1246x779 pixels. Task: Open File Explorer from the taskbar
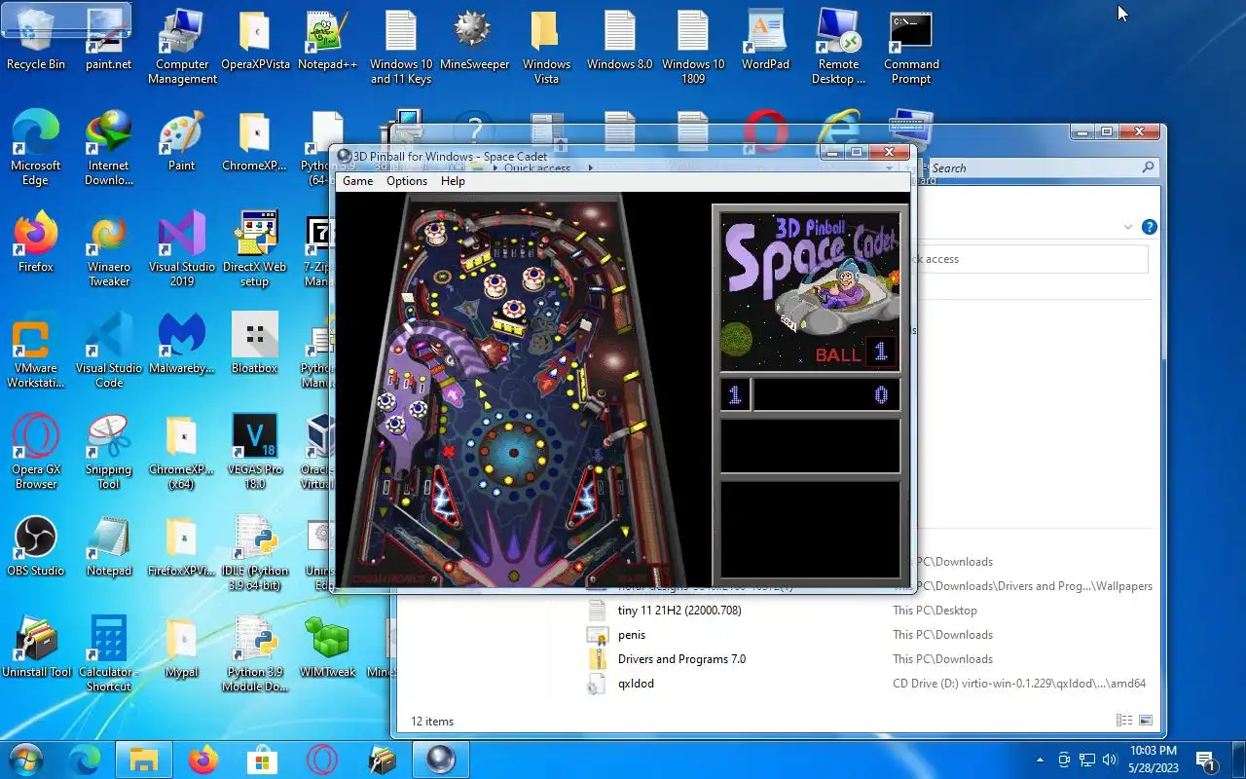[144, 760]
